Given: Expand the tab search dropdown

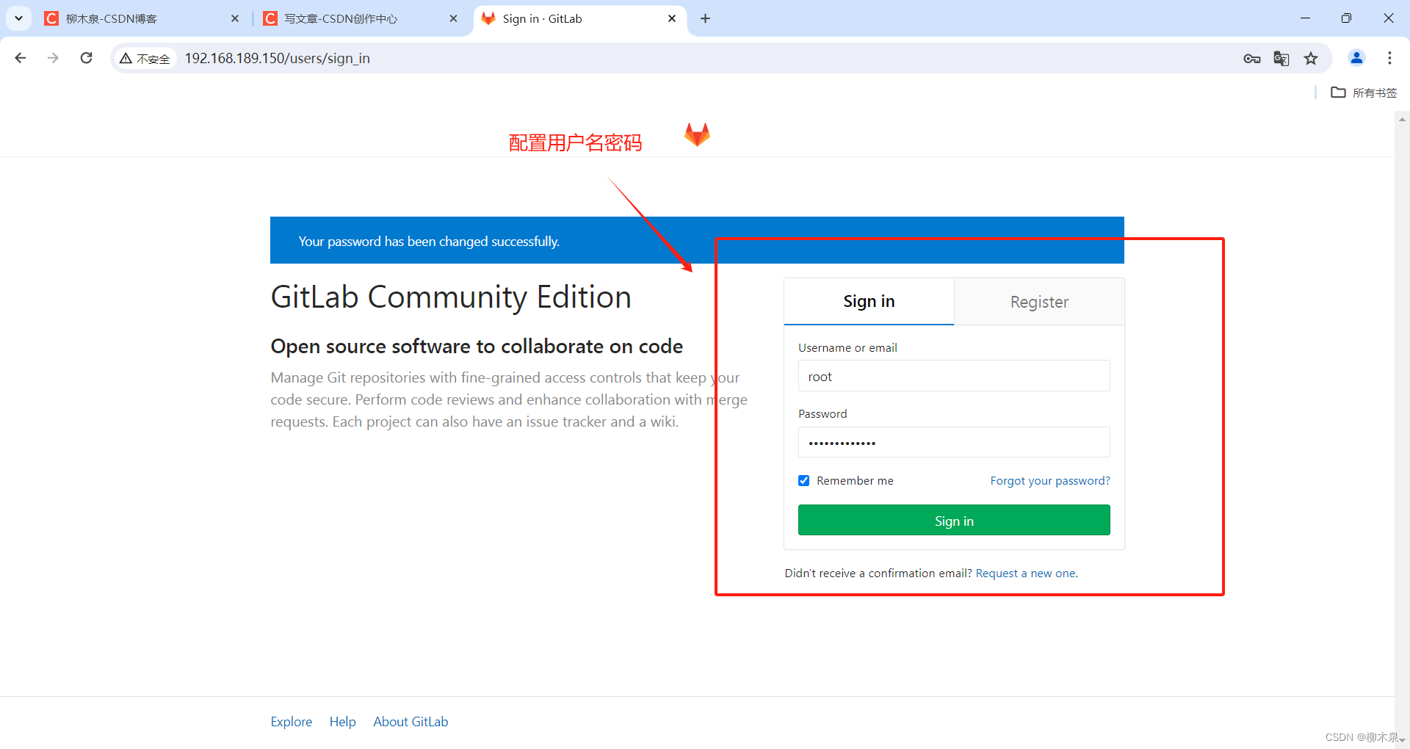Looking at the screenshot, I should 18,18.
